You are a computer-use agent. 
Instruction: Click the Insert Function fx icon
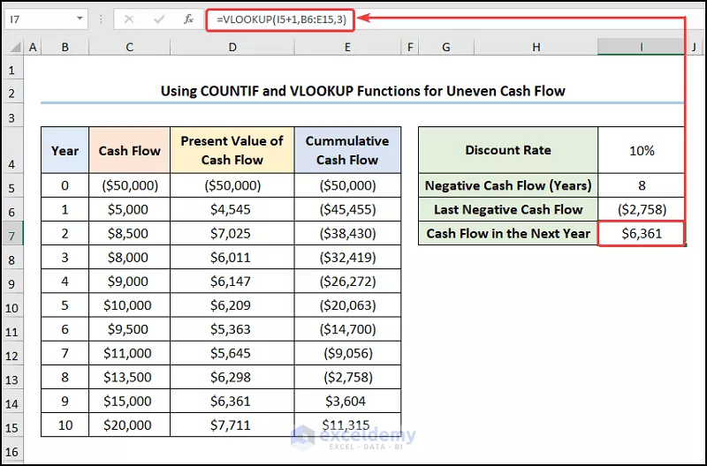tap(188, 19)
